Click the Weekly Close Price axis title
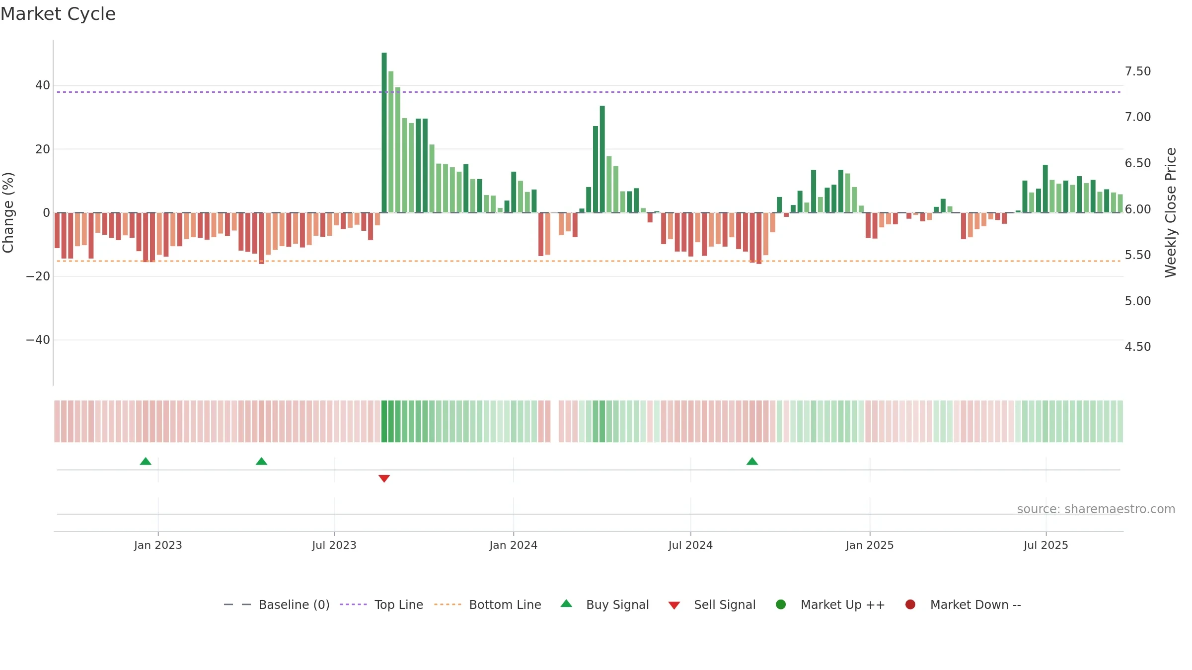 point(1171,212)
